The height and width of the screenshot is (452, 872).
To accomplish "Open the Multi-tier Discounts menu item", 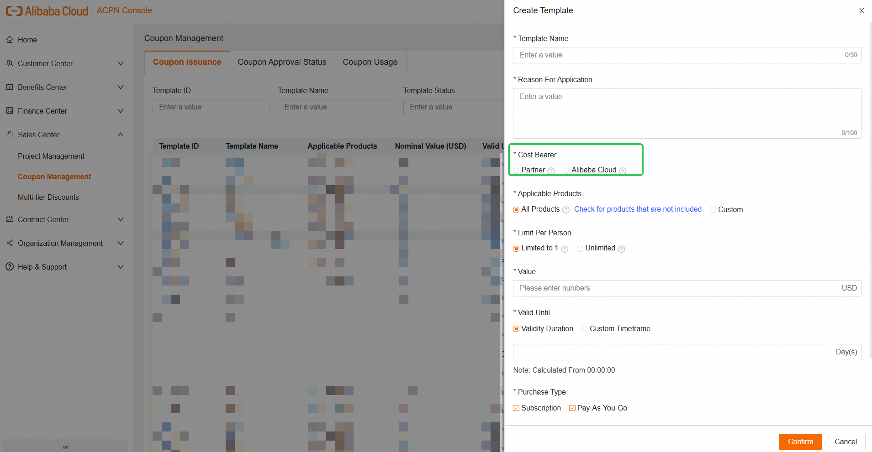I will 48,197.
